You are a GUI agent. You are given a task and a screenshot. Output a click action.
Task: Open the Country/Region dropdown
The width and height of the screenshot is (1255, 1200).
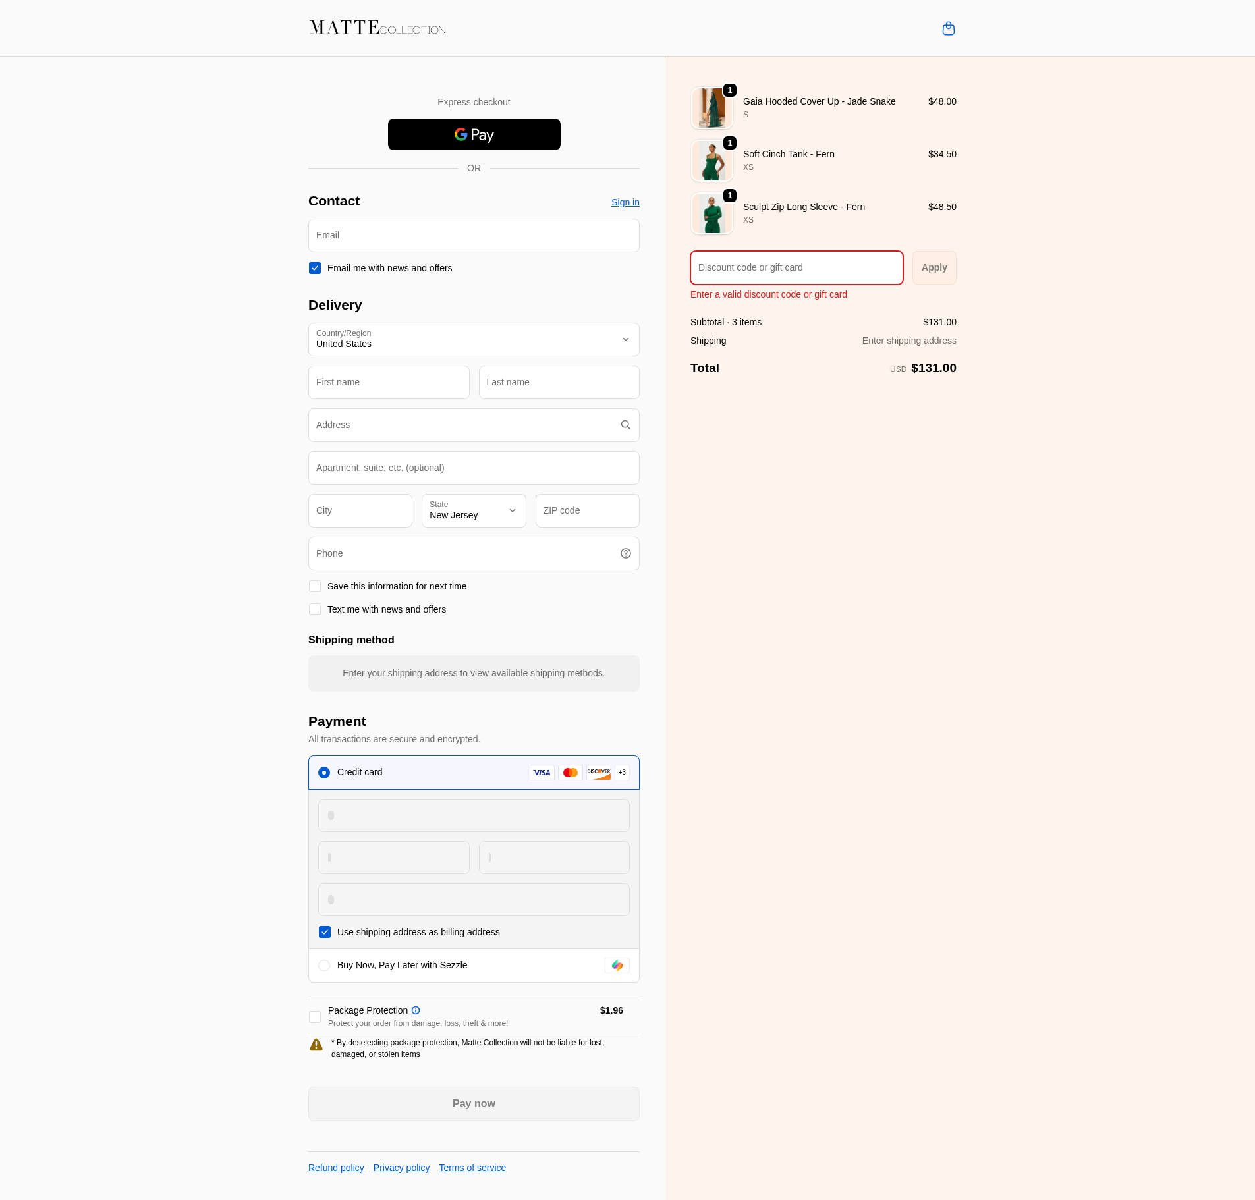tap(474, 339)
